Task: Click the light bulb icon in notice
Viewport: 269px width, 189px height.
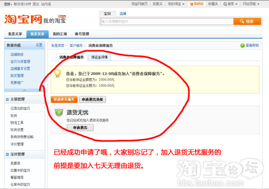Action: tap(57, 74)
